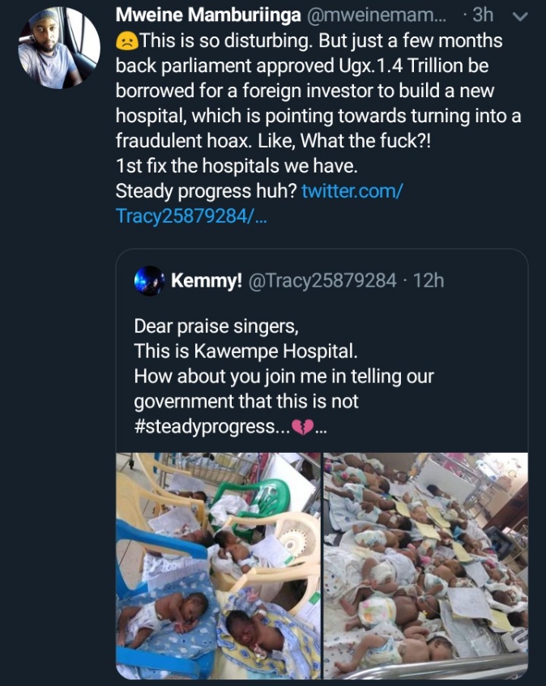The height and width of the screenshot is (686, 546).
Task: Click the "Steady progress huh?" text
Action: point(206,192)
